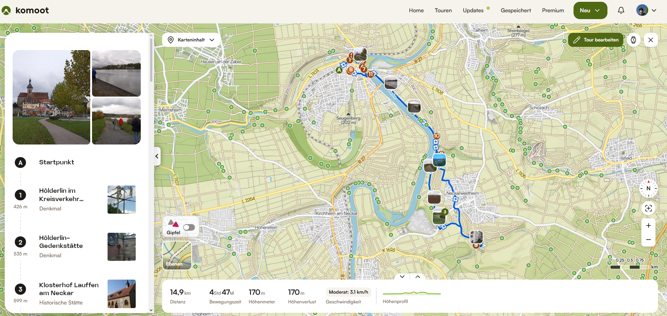Click the Höhenprofil elevation graph
667x316 pixels.
411,293
